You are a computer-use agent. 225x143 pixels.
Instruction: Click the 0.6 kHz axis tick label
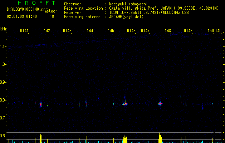(x=3, y=136)
